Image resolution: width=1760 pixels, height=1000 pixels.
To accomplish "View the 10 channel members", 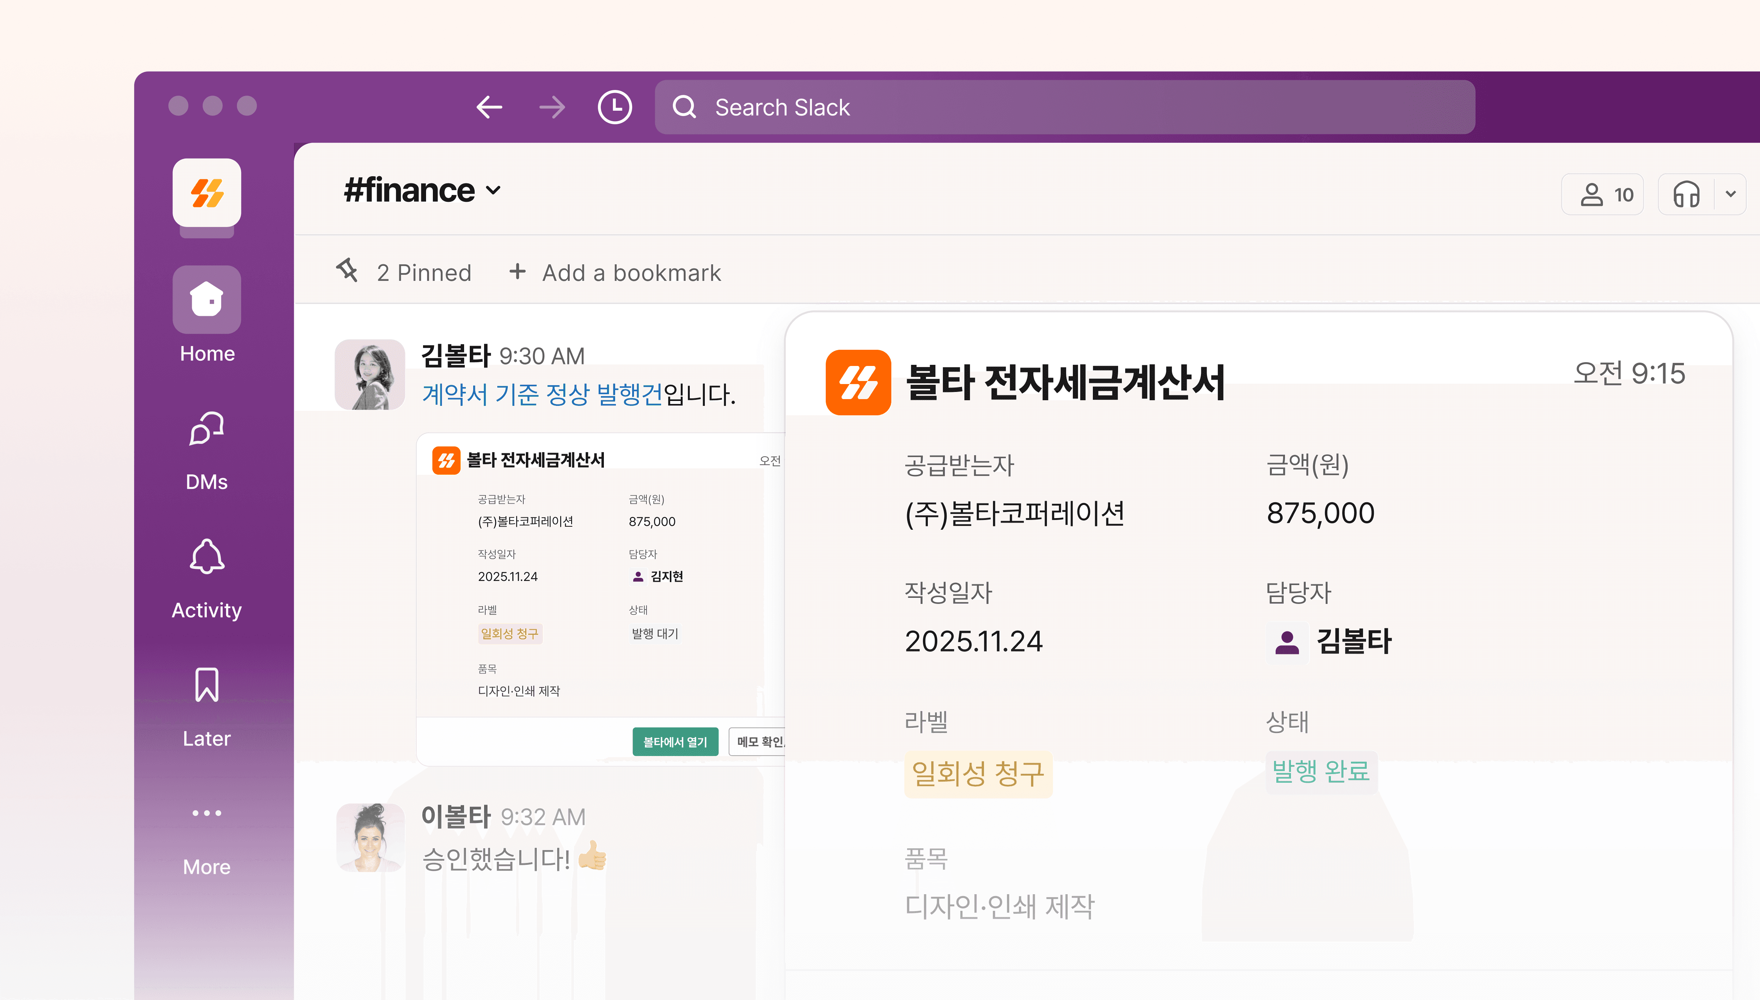I will point(1603,194).
